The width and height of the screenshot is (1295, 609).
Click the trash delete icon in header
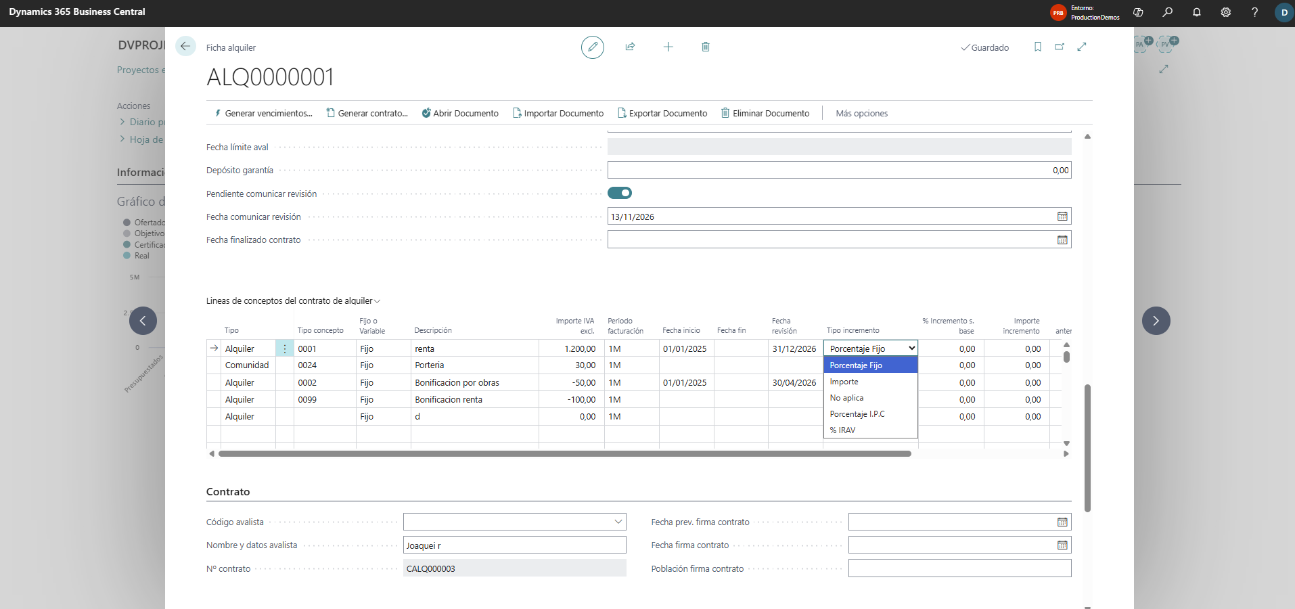pyautogui.click(x=706, y=47)
